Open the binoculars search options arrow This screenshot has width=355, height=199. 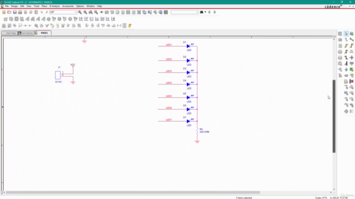pyautogui.click(x=205, y=12)
